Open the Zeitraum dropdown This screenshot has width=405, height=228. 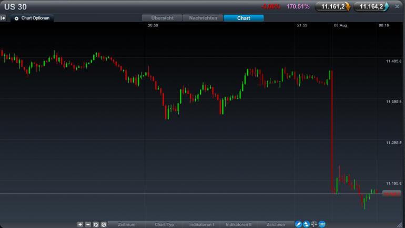127,224
